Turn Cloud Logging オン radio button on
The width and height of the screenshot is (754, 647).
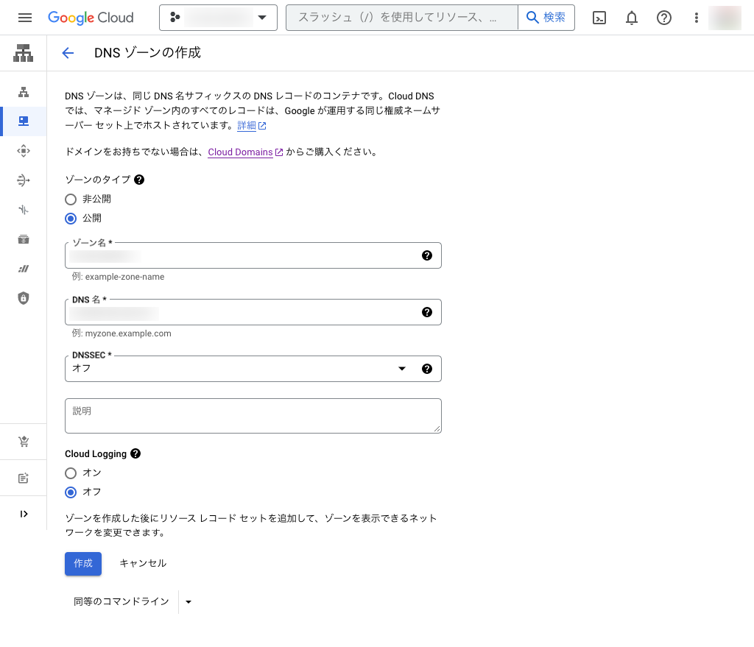tap(71, 473)
